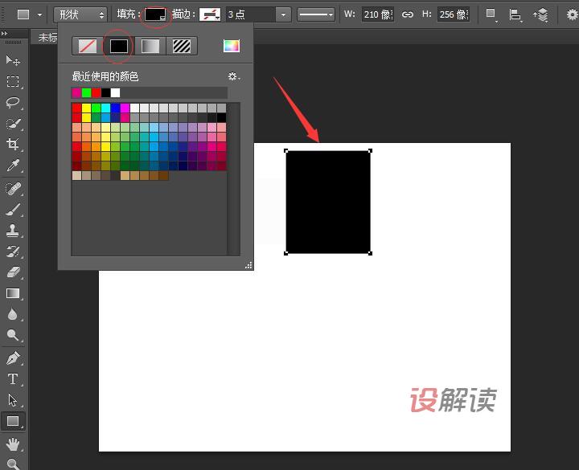
Task: Select the Move tool
Action: coord(13,61)
